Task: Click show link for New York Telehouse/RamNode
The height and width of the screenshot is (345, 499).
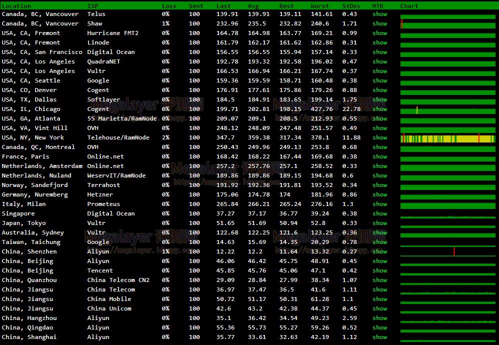Action: [379, 137]
